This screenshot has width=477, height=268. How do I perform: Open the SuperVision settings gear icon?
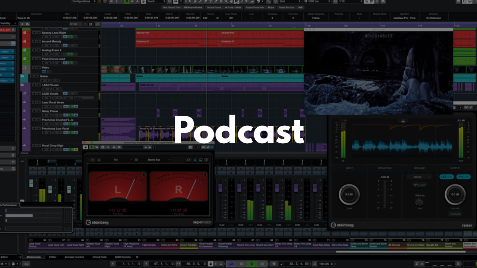tap(119, 147)
